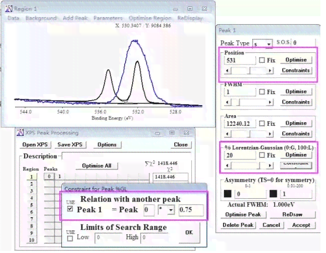Click ReDisplay in Region 1 menu bar

tap(190, 18)
